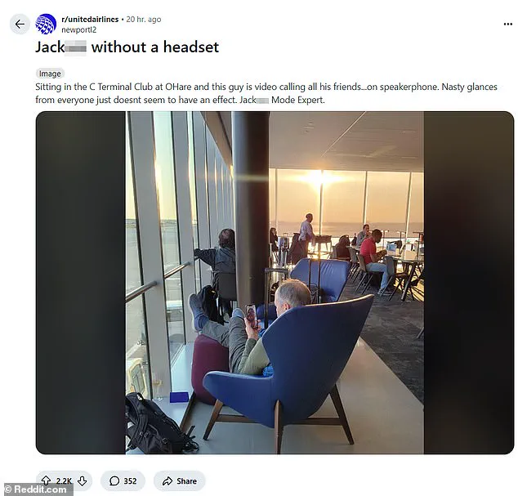Open the 352 comments
The width and height of the screenshot is (518, 496).
tap(123, 480)
